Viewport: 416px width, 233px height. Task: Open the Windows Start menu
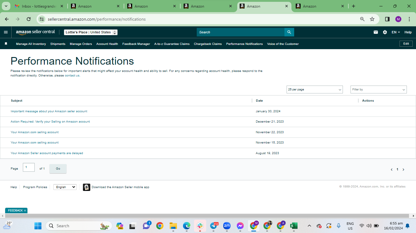[x=38, y=226]
